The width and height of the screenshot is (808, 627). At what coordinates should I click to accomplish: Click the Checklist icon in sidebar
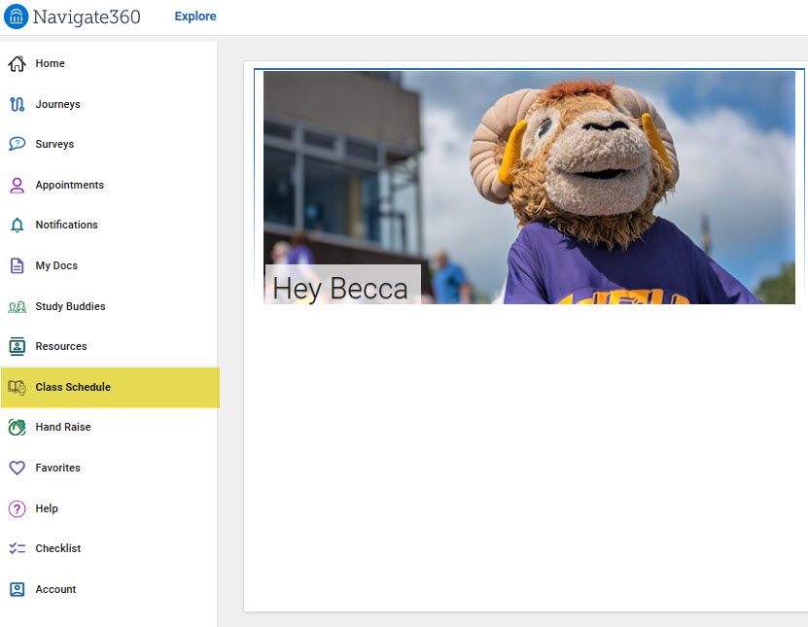pos(17,548)
